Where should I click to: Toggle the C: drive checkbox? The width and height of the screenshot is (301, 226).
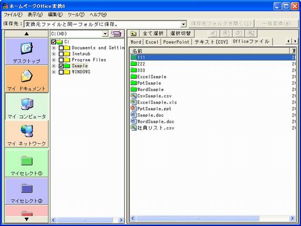(x=54, y=42)
